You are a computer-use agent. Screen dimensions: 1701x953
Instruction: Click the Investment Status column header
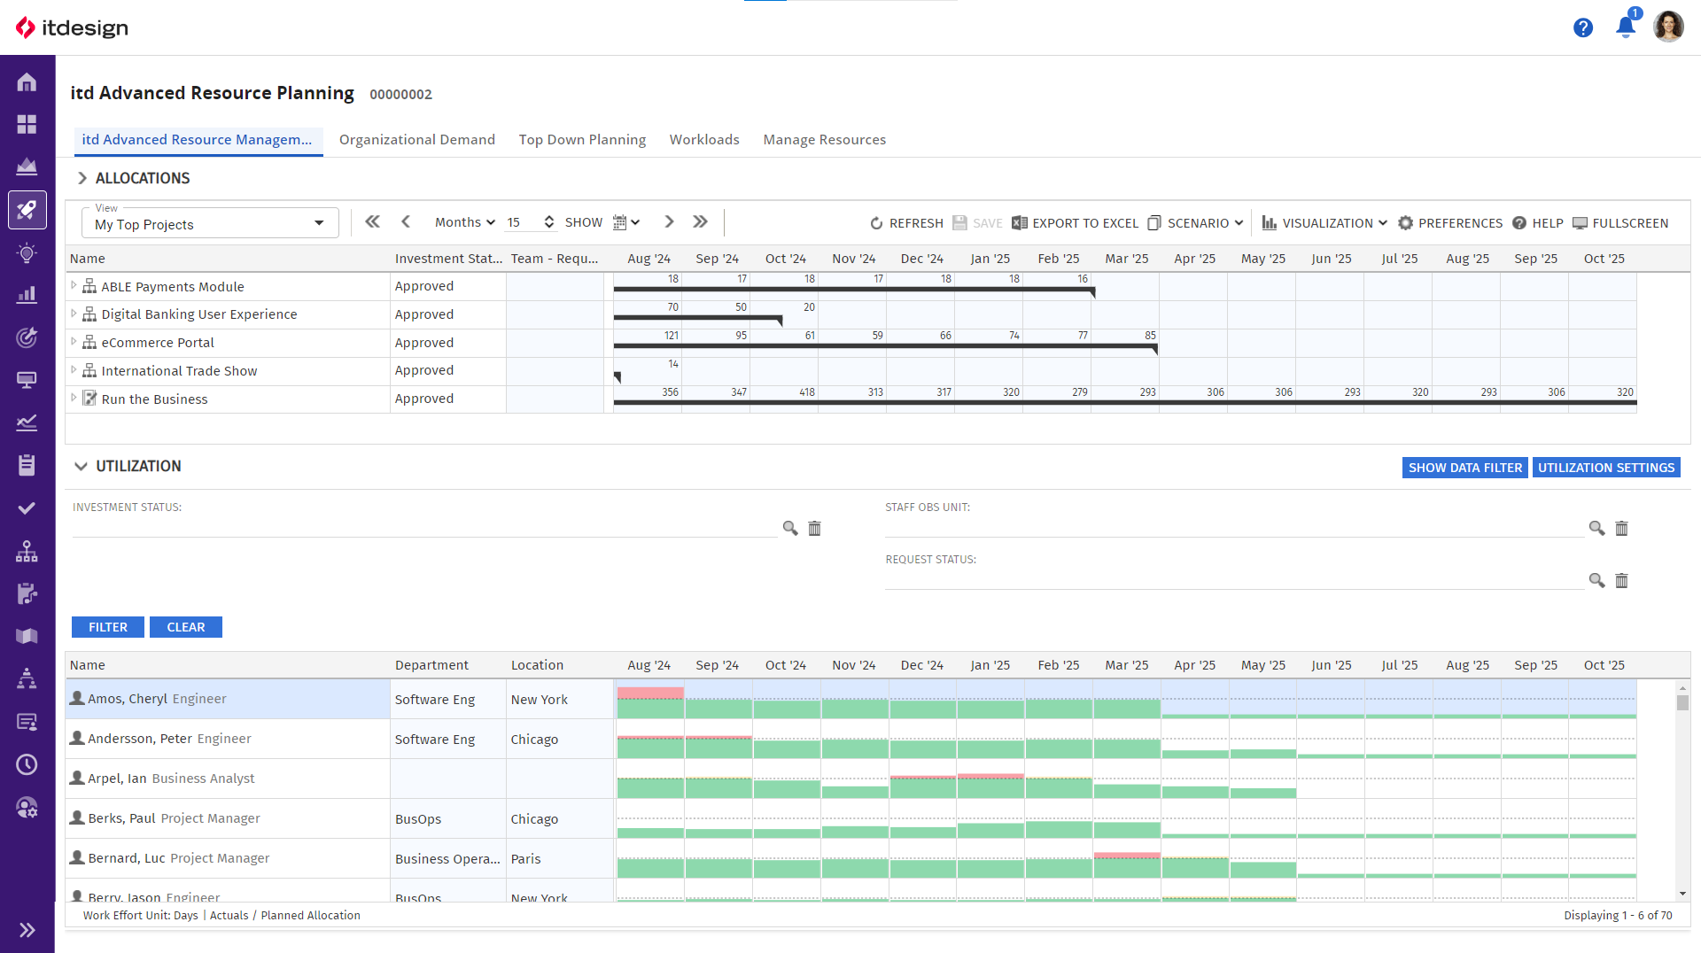tap(448, 259)
